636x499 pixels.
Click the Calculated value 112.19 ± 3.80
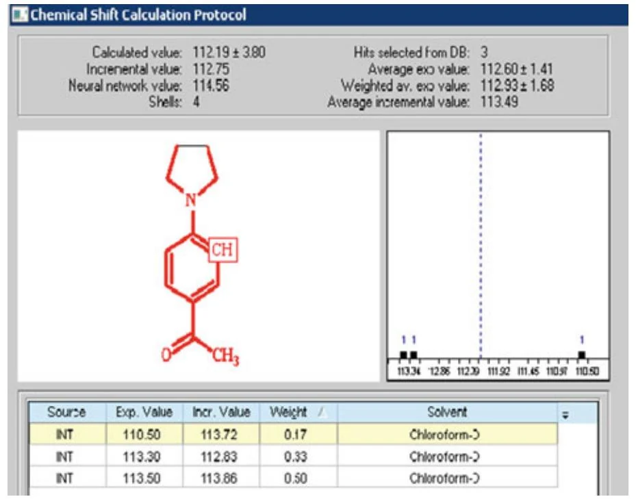[229, 52]
